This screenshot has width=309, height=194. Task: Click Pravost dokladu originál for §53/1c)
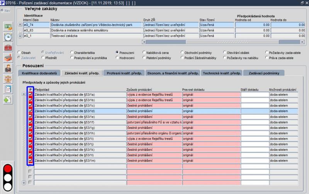click(211, 106)
